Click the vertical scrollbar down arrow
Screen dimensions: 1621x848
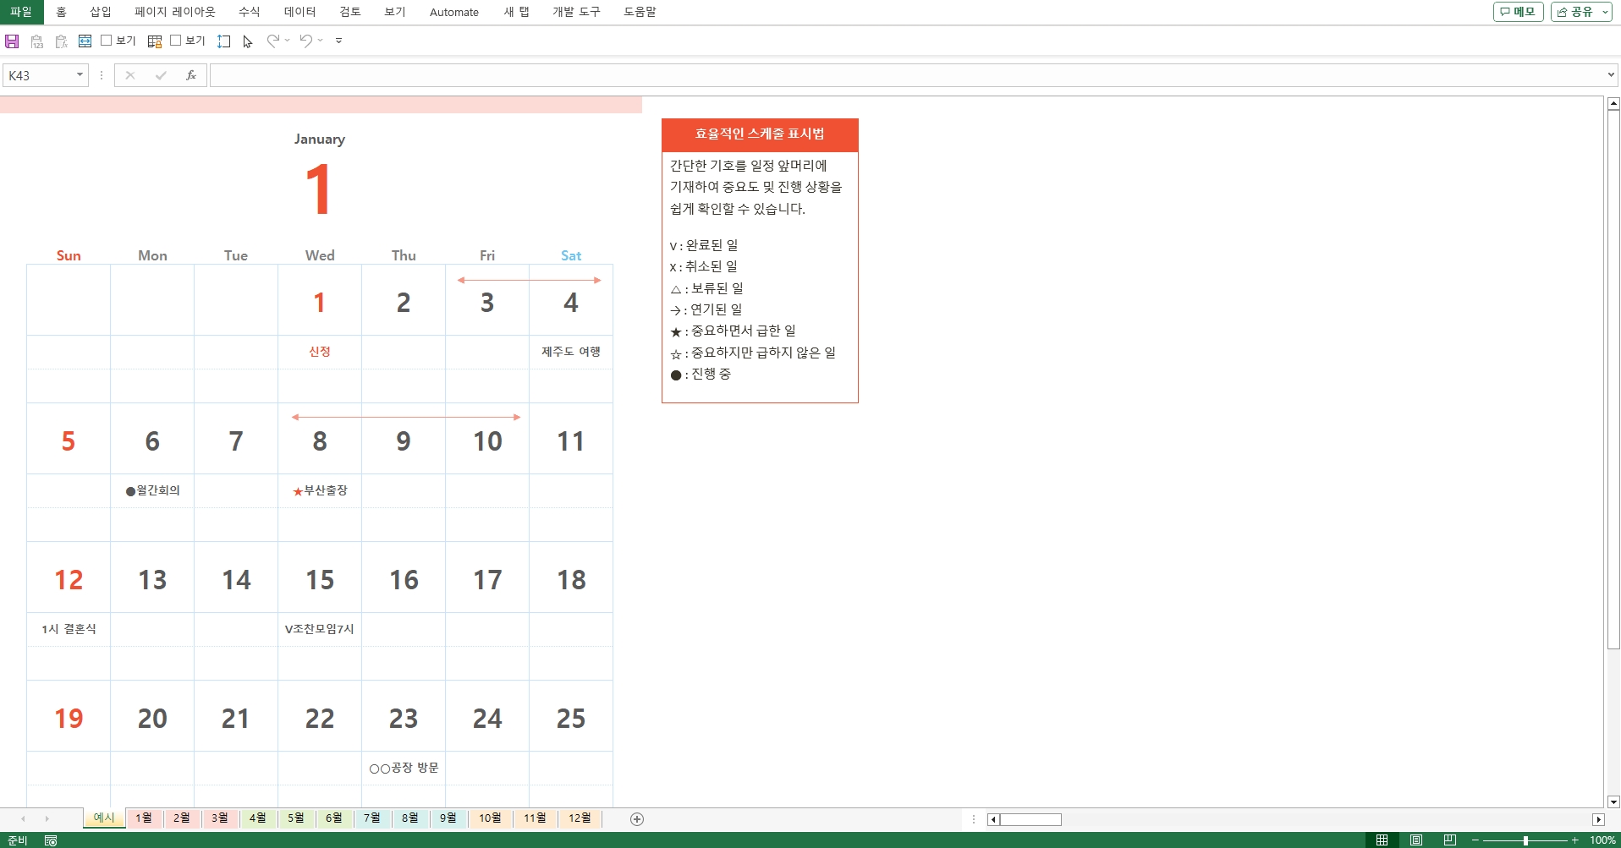(x=1613, y=801)
